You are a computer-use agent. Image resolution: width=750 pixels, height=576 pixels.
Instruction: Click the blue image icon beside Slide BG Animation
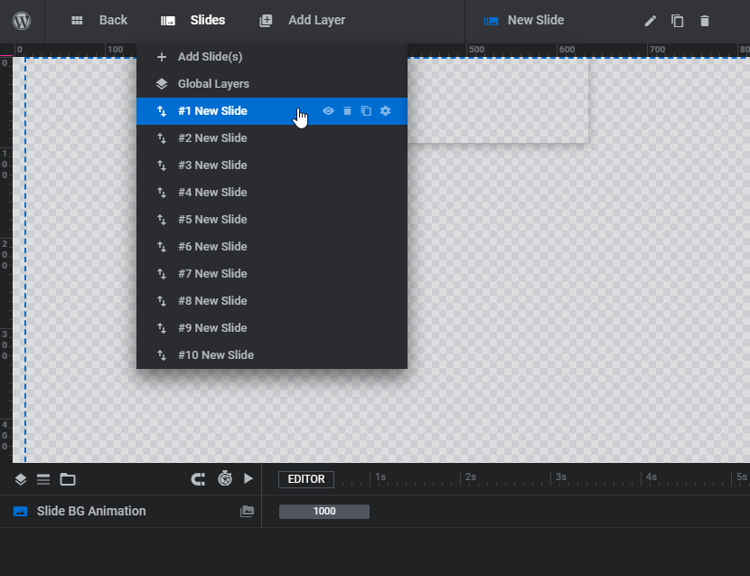[x=20, y=512]
